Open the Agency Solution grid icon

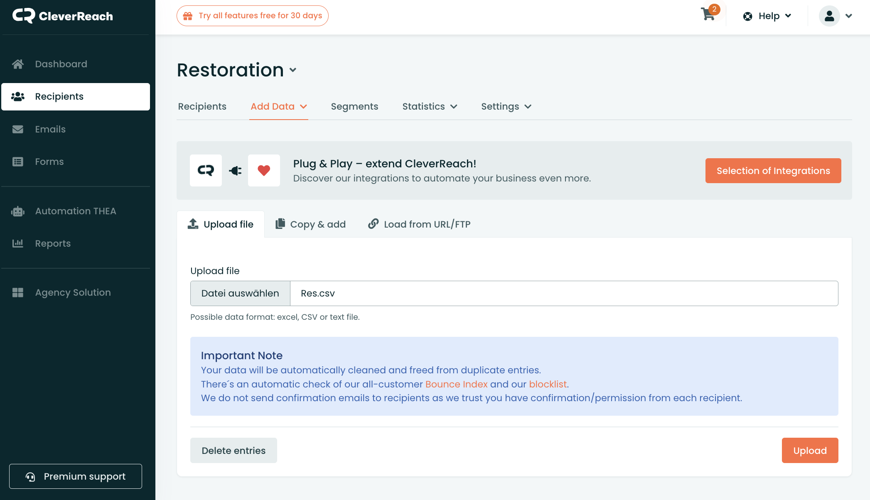coord(18,292)
